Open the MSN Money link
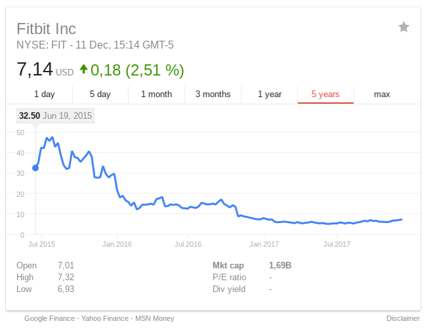This screenshot has width=428, height=334. (155, 318)
